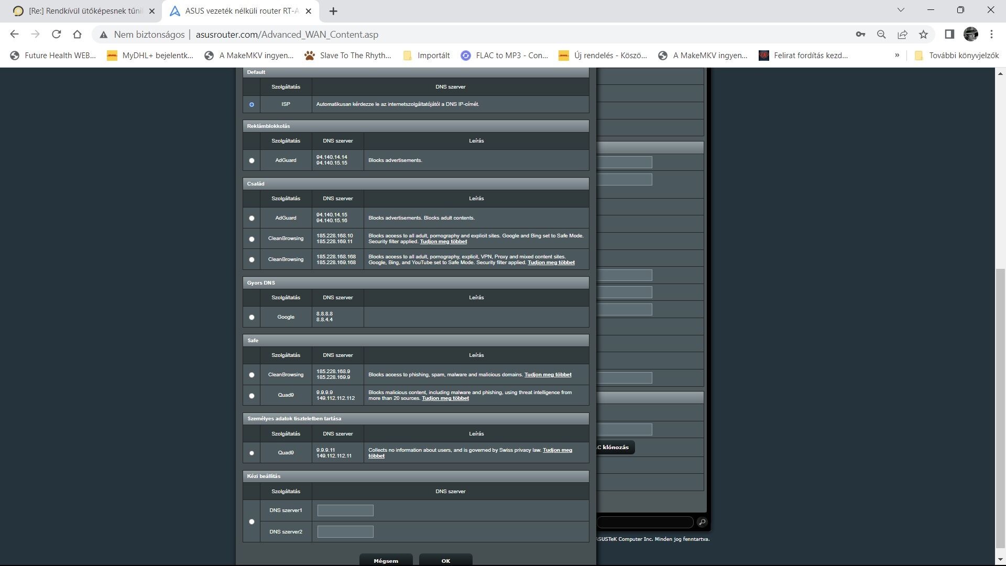Open Tudjon meg többet link for CleanBrowsing 185.228.168.10

[x=443, y=242]
